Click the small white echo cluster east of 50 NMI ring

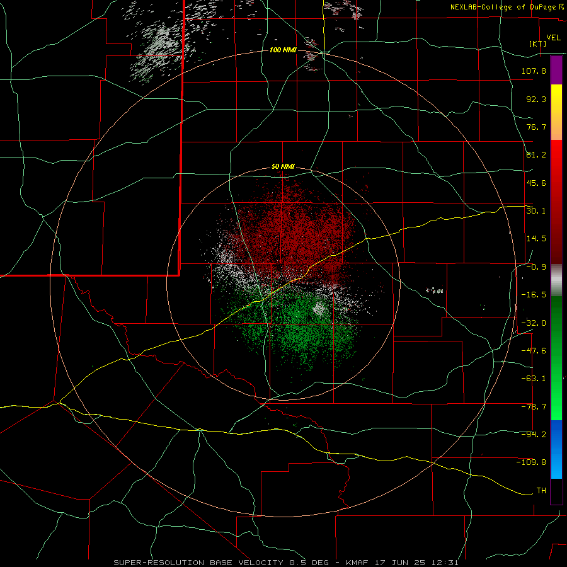435,290
